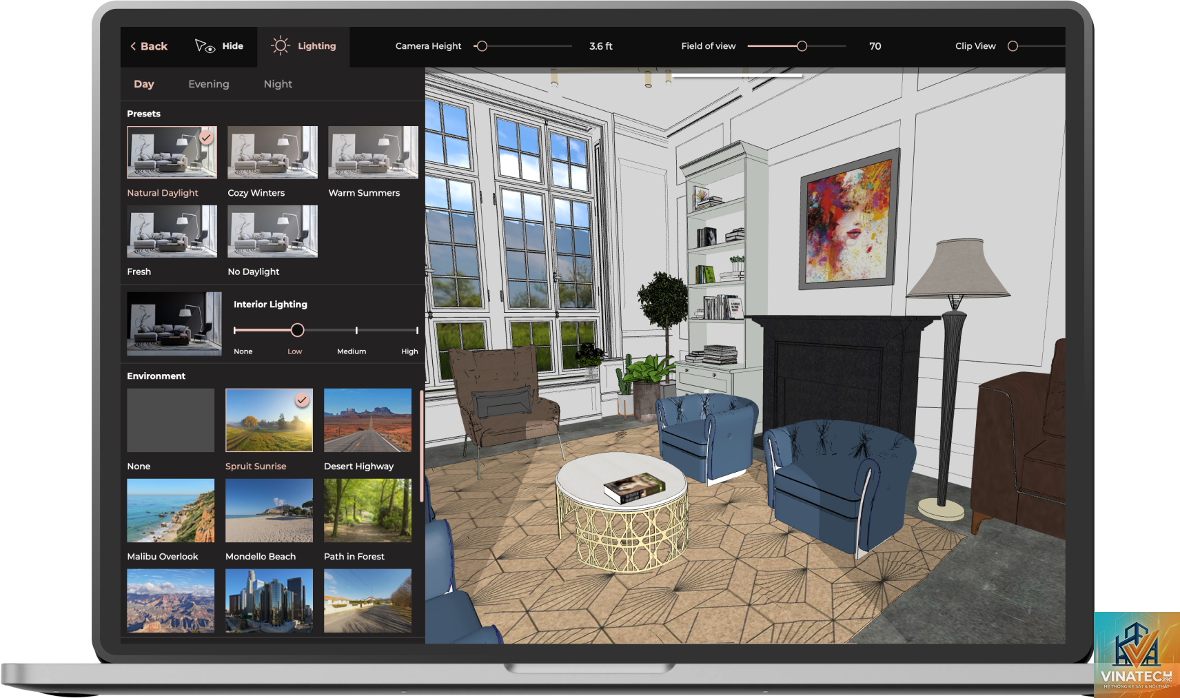Click the Field of view slider knob
1180x698 pixels.
click(802, 46)
